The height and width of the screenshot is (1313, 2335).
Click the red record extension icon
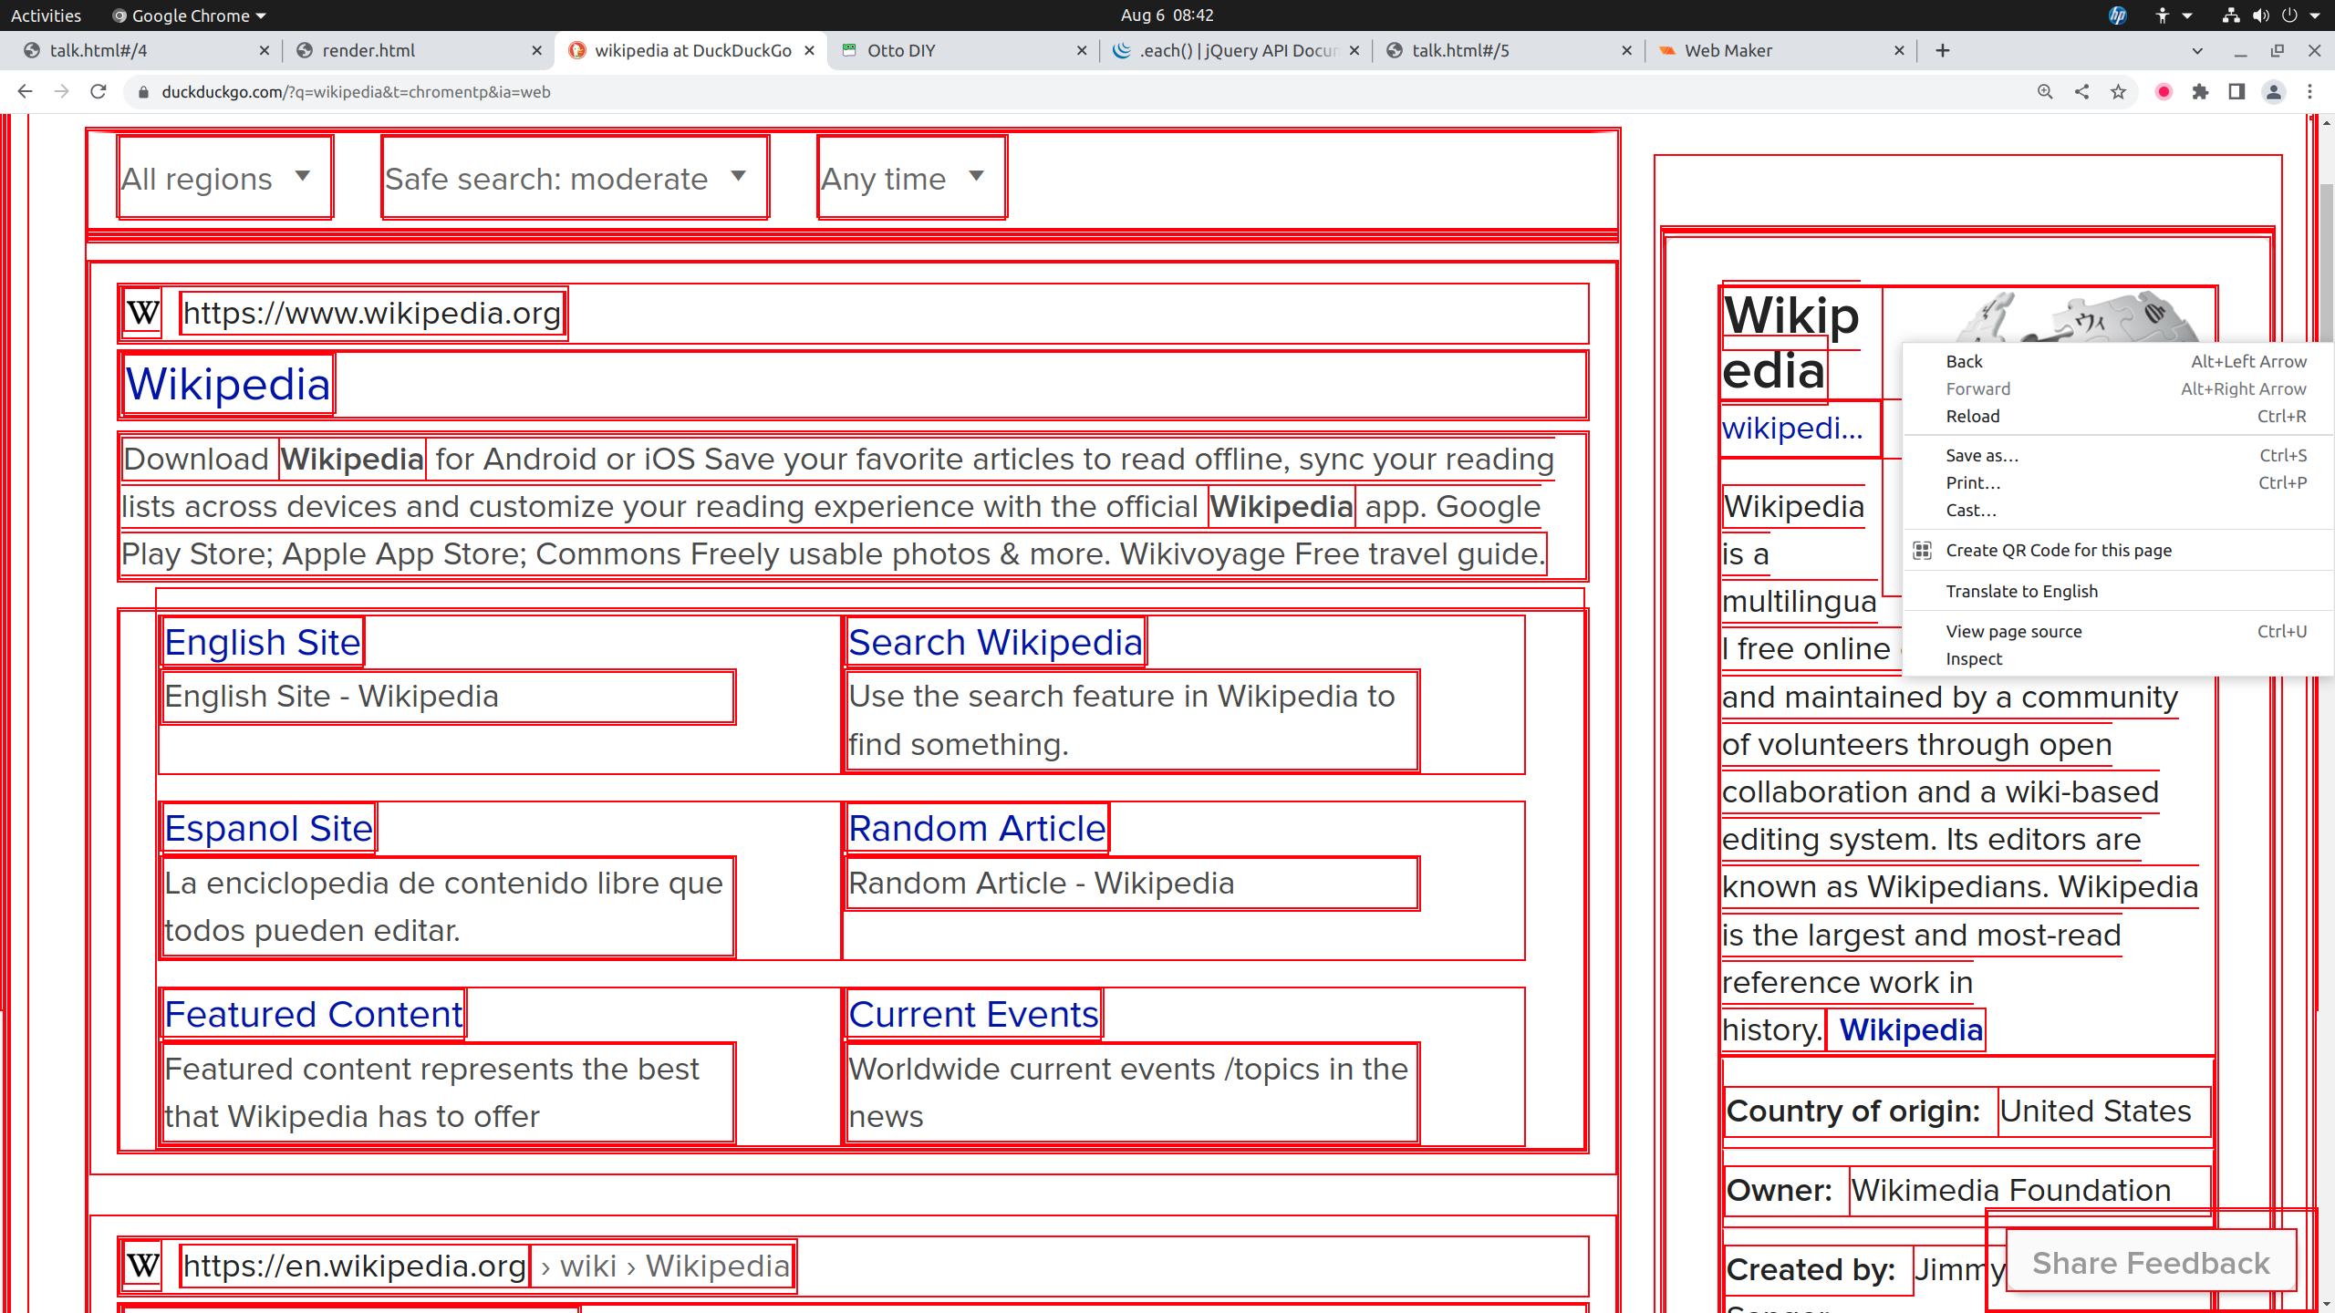2164,91
